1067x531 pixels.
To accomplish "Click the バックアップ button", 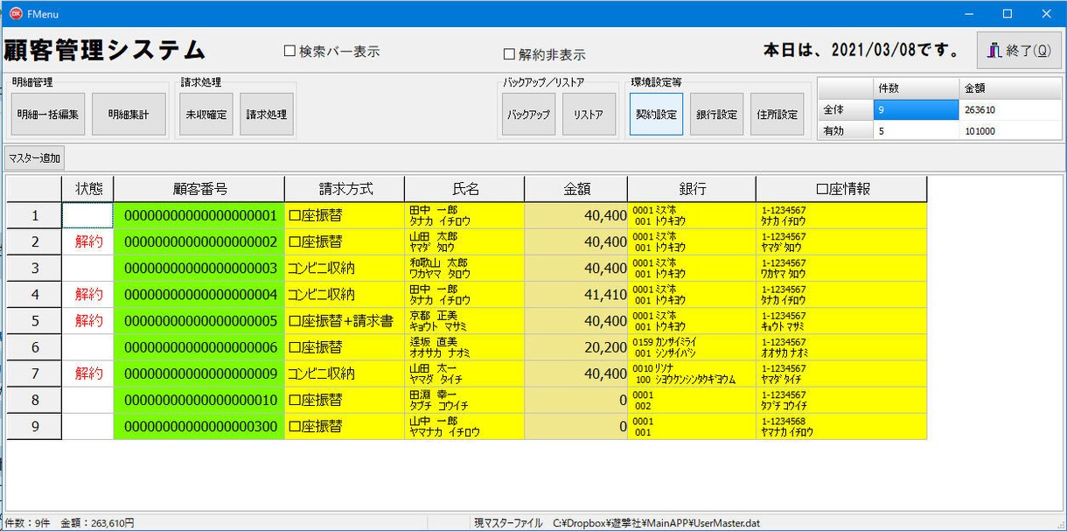I will point(529,114).
